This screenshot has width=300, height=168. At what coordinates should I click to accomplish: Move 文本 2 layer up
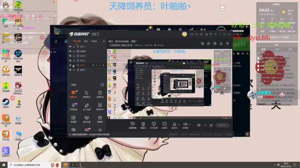97,65
